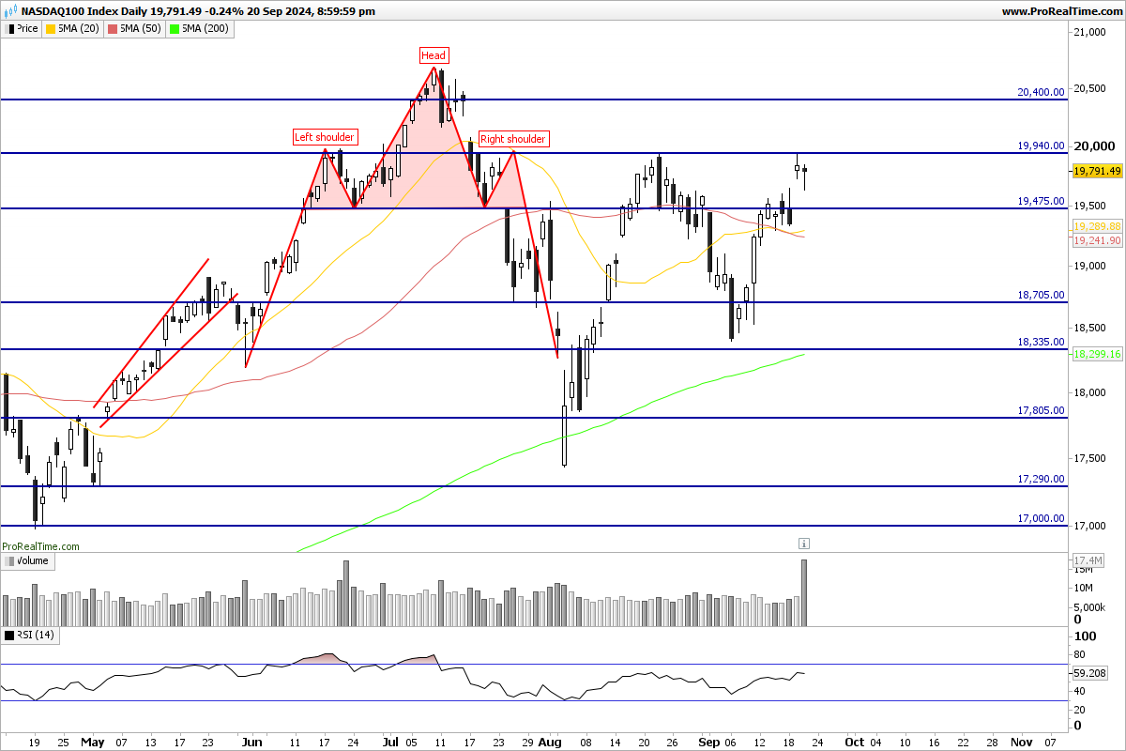Select the SMA (20) legend button
Screen dimensions: 1126x751
tap(74, 29)
